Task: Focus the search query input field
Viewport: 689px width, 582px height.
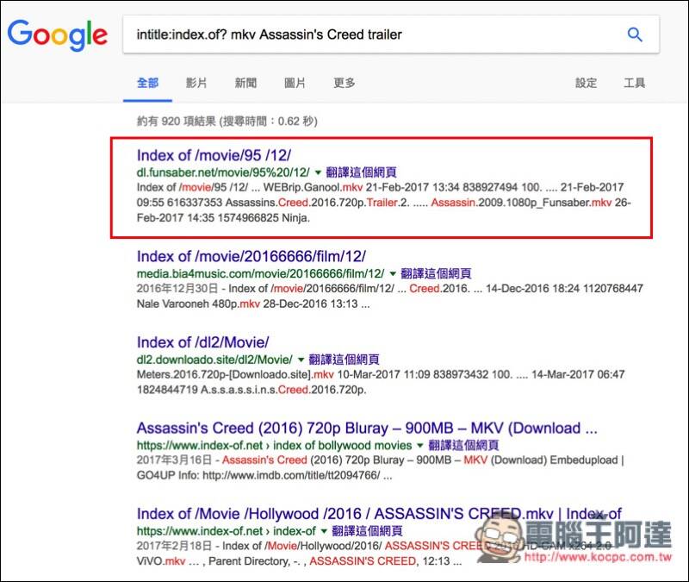Action: pyautogui.click(x=374, y=34)
